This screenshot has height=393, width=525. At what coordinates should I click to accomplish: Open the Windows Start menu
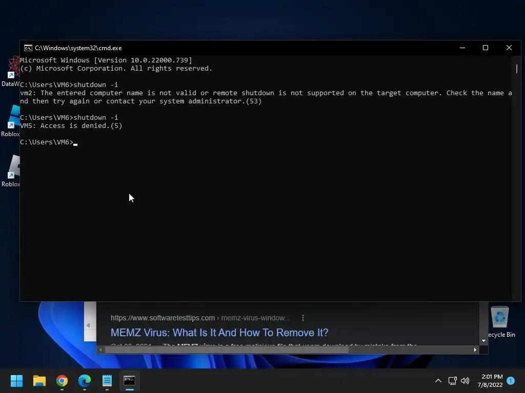(16, 381)
